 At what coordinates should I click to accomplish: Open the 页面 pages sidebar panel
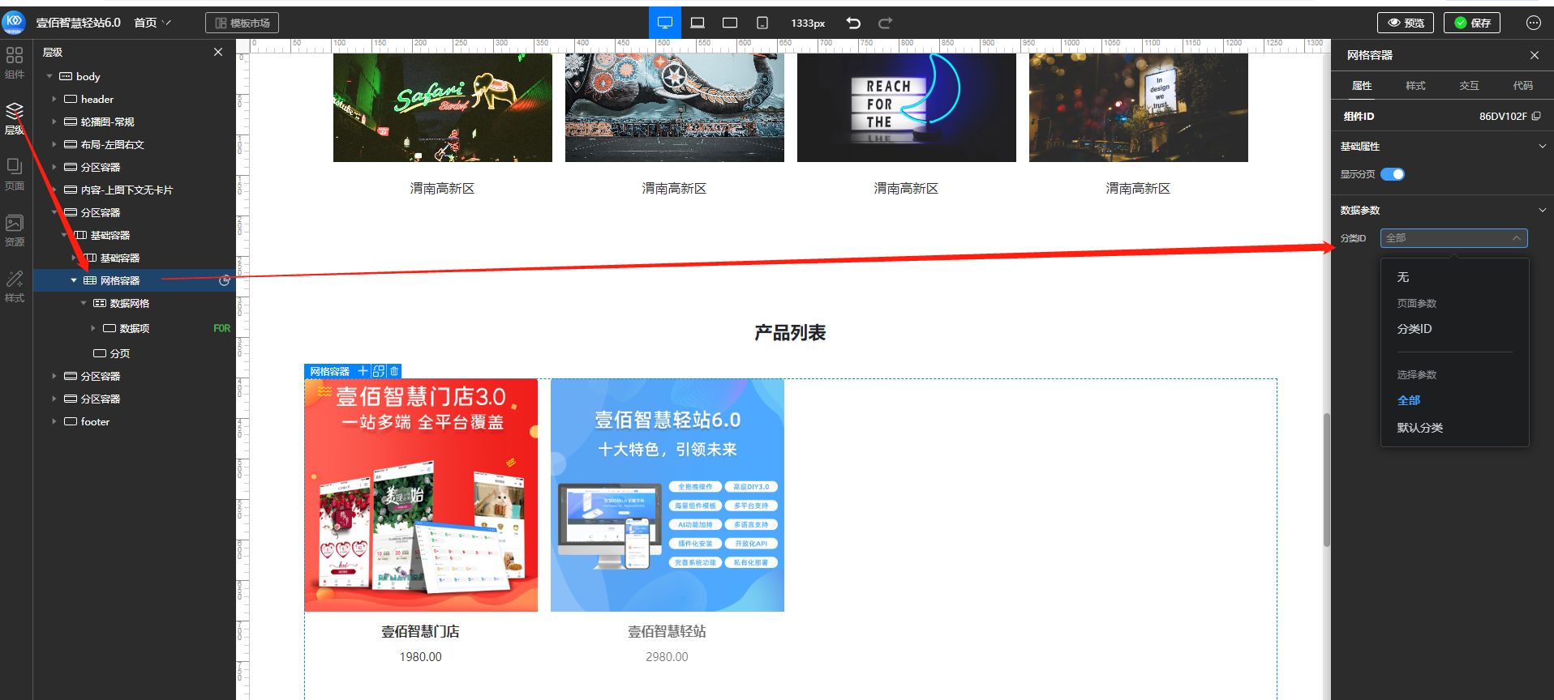(x=15, y=174)
